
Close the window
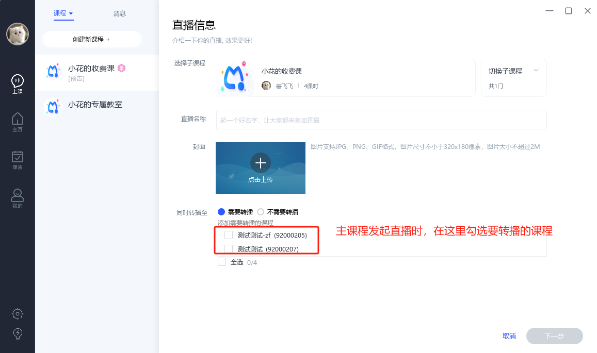click(x=588, y=11)
